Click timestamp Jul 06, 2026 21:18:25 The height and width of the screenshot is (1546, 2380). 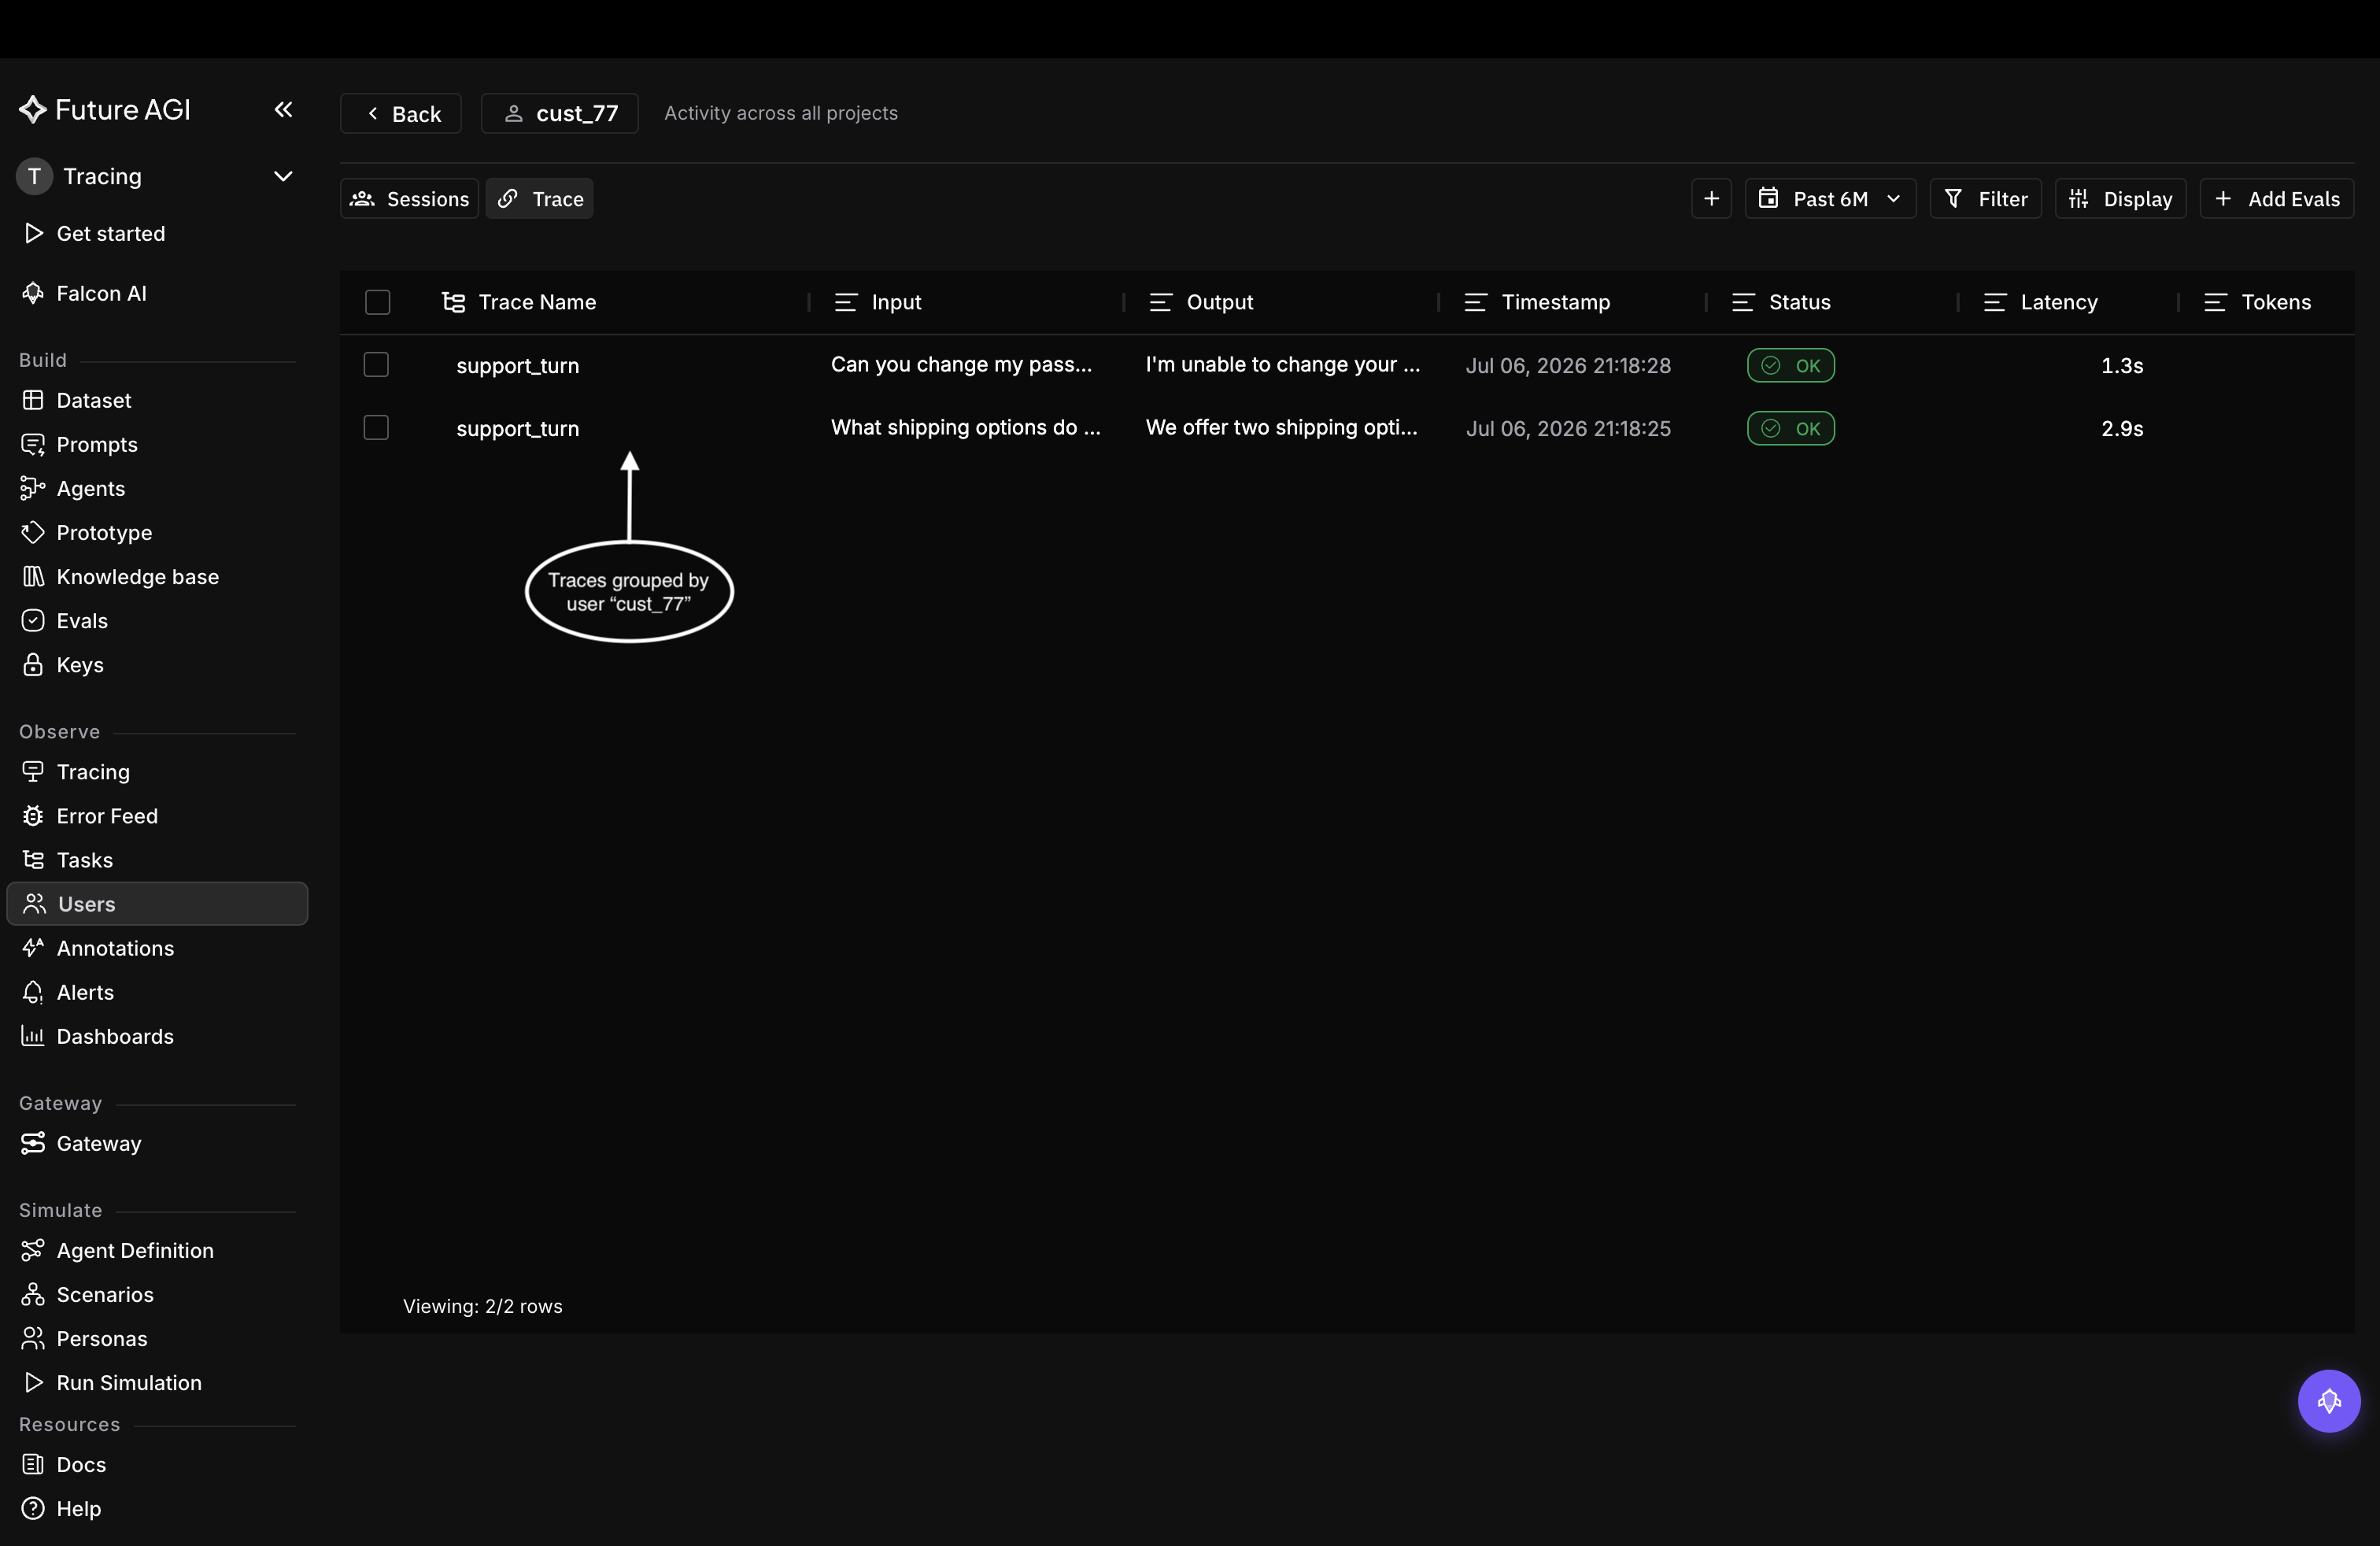tap(1568, 428)
